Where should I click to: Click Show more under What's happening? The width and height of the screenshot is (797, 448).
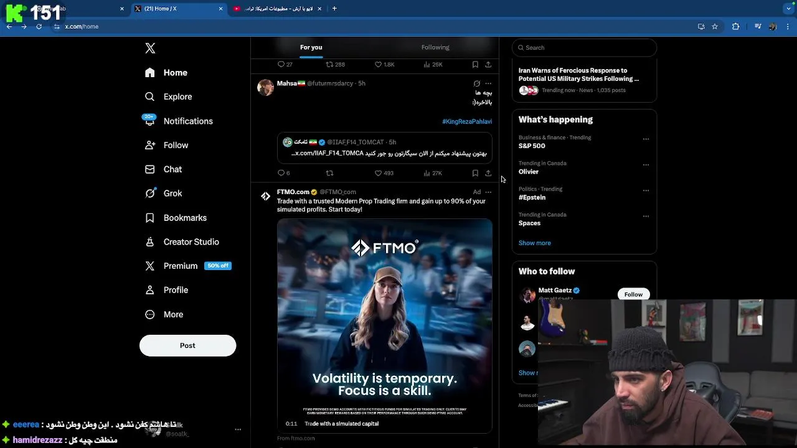[x=534, y=243]
